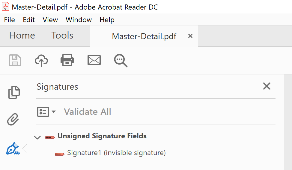Switch to the Home tab
Viewport: 292px width, 170px height.
tap(22, 36)
